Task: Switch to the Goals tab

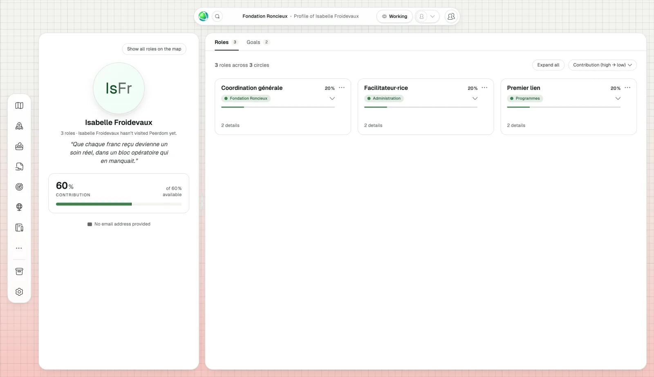Action: pos(258,42)
